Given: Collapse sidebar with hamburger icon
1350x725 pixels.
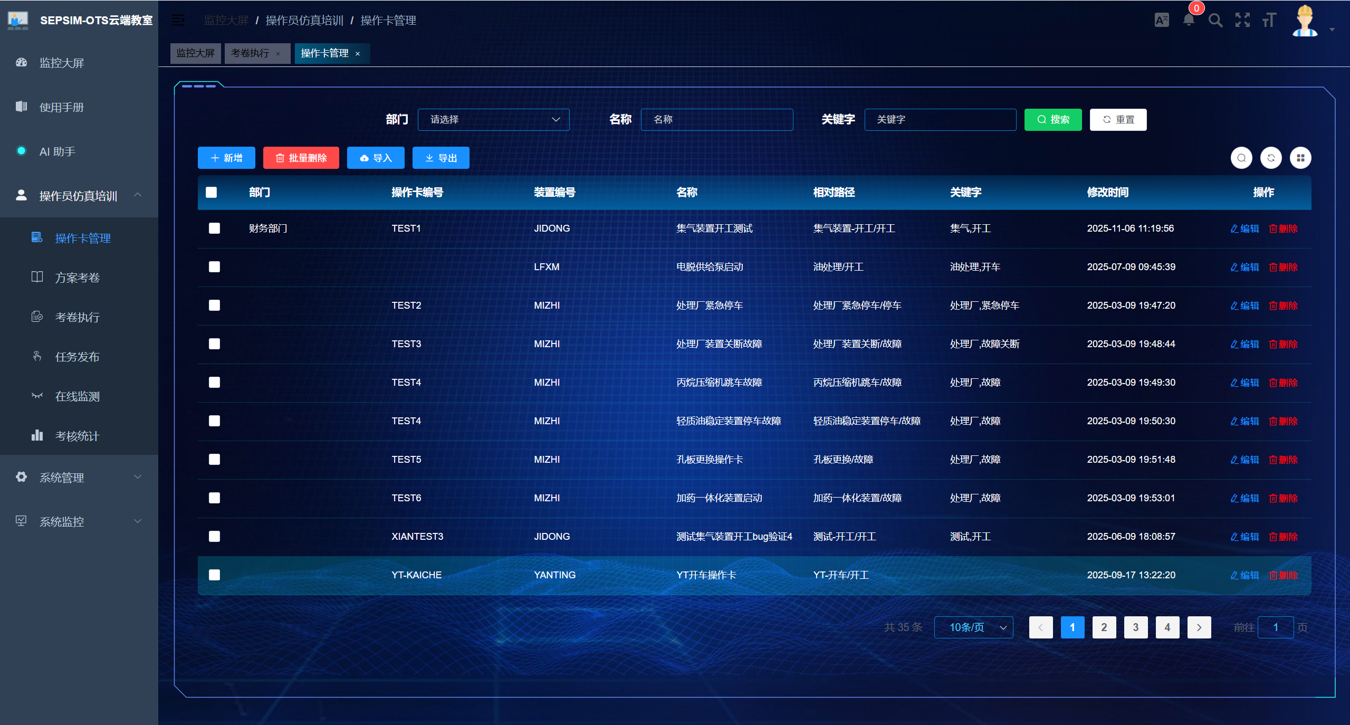Looking at the screenshot, I should click(x=178, y=20).
